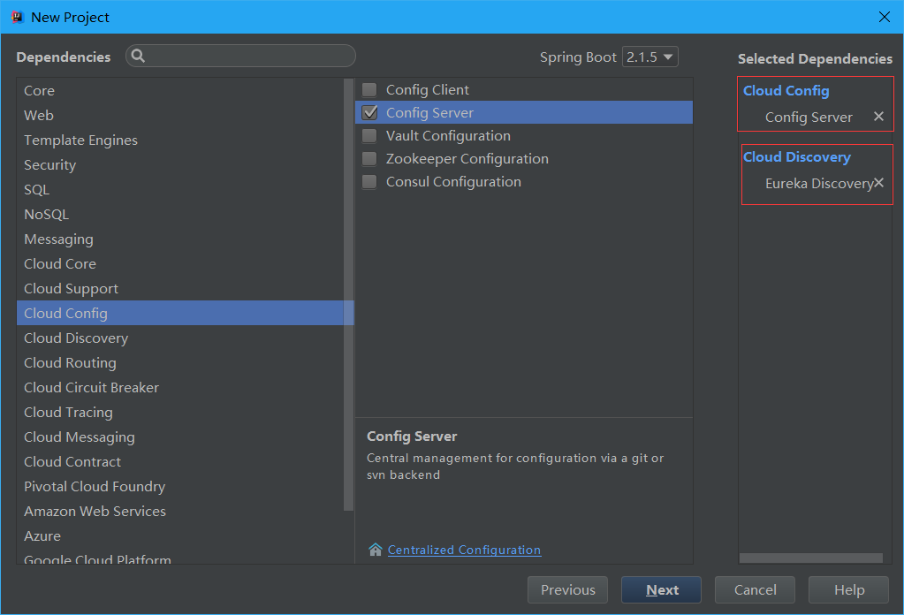Viewport: 904px width, 615px height.
Task: Select the Cloud Contract category
Action: click(180, 462)
